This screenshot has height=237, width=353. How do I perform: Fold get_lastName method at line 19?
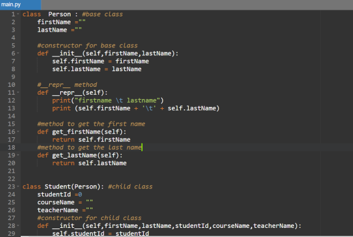[x=18, y=155]
